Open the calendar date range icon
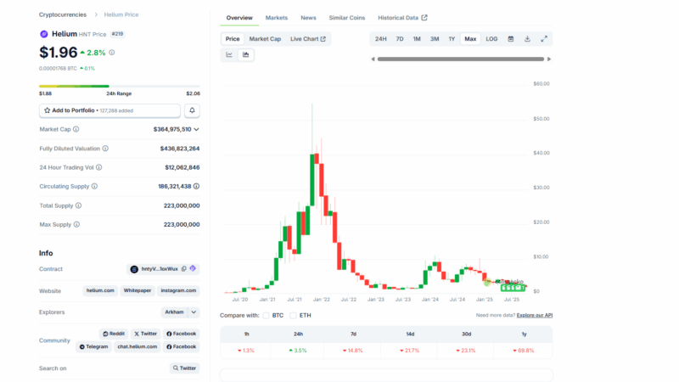 click(511, 39)
